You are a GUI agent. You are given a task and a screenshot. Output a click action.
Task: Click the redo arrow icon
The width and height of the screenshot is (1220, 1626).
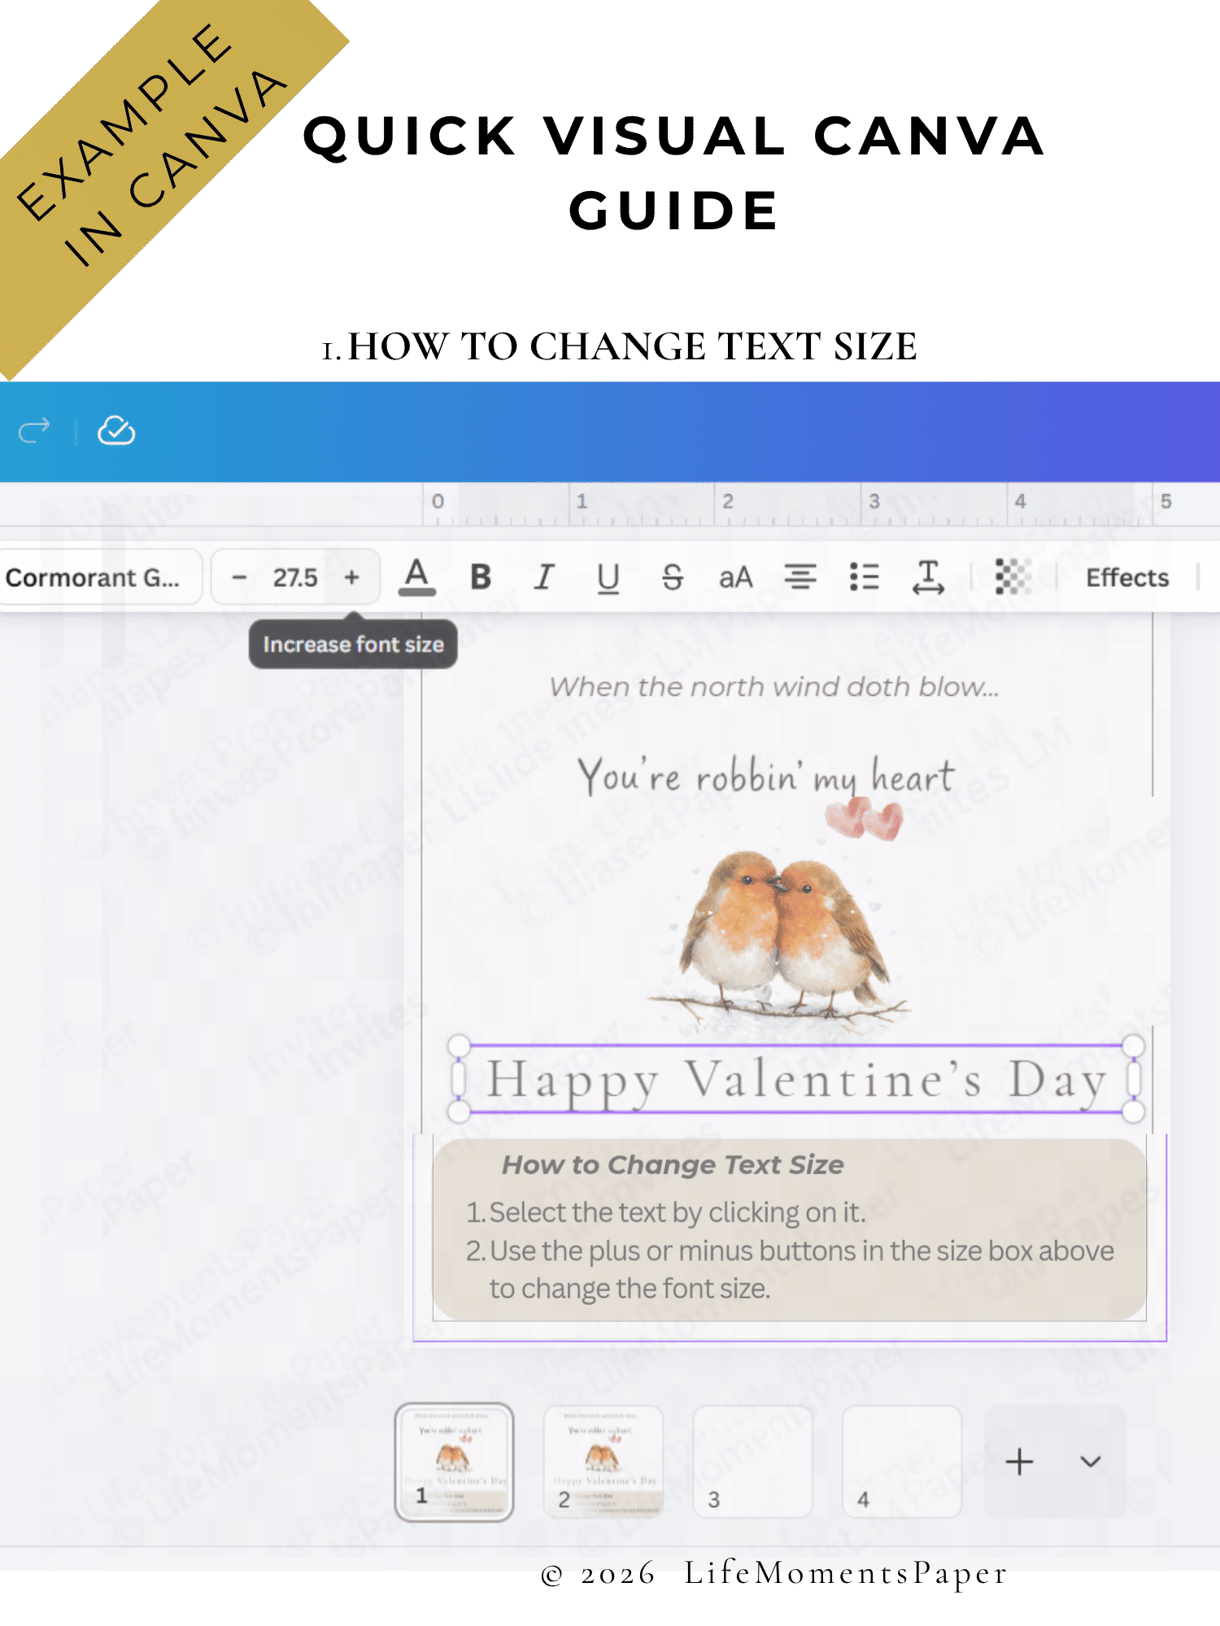(x=34, y=431)
